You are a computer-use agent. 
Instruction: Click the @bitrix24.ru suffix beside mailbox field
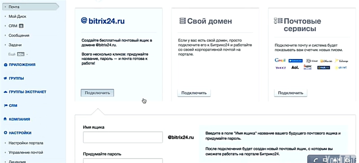click(x=181, y=138)
